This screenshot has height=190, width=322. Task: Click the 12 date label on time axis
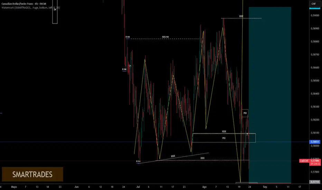click(x=101, y=187)
